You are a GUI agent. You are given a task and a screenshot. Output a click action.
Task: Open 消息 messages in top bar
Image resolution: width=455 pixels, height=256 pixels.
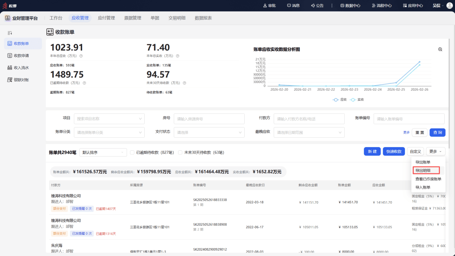293,5
